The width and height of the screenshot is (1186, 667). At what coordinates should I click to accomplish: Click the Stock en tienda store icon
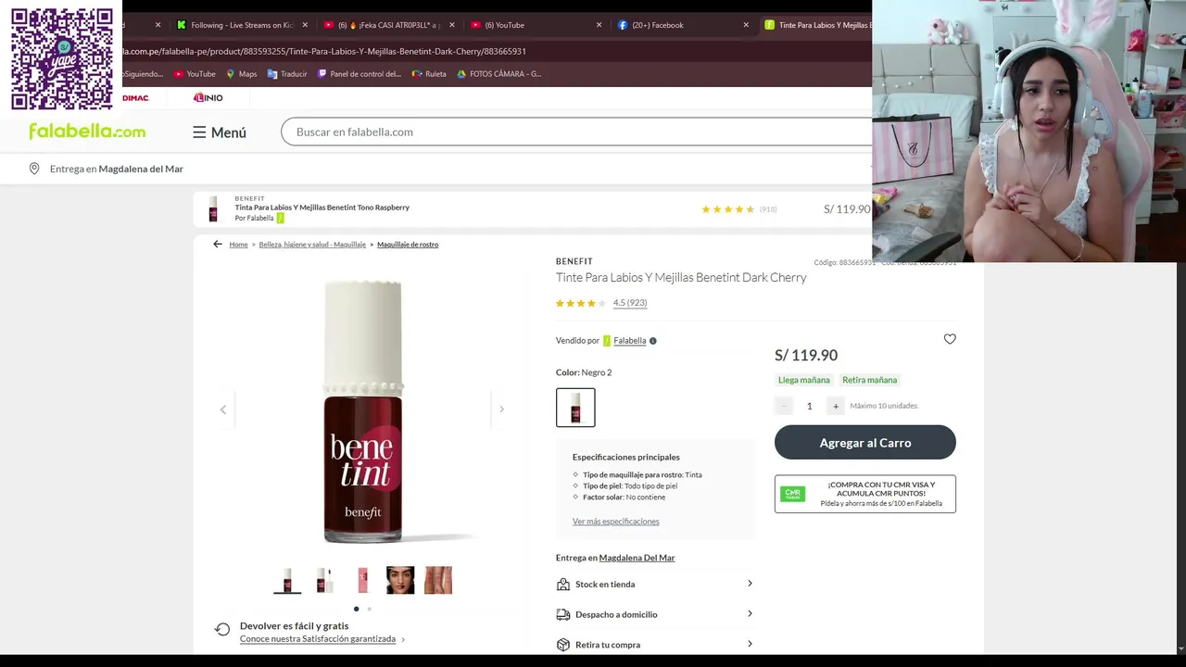coord(562,585)
